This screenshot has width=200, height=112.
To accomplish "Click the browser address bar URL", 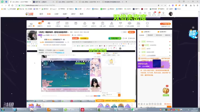I will click(38, 5).
